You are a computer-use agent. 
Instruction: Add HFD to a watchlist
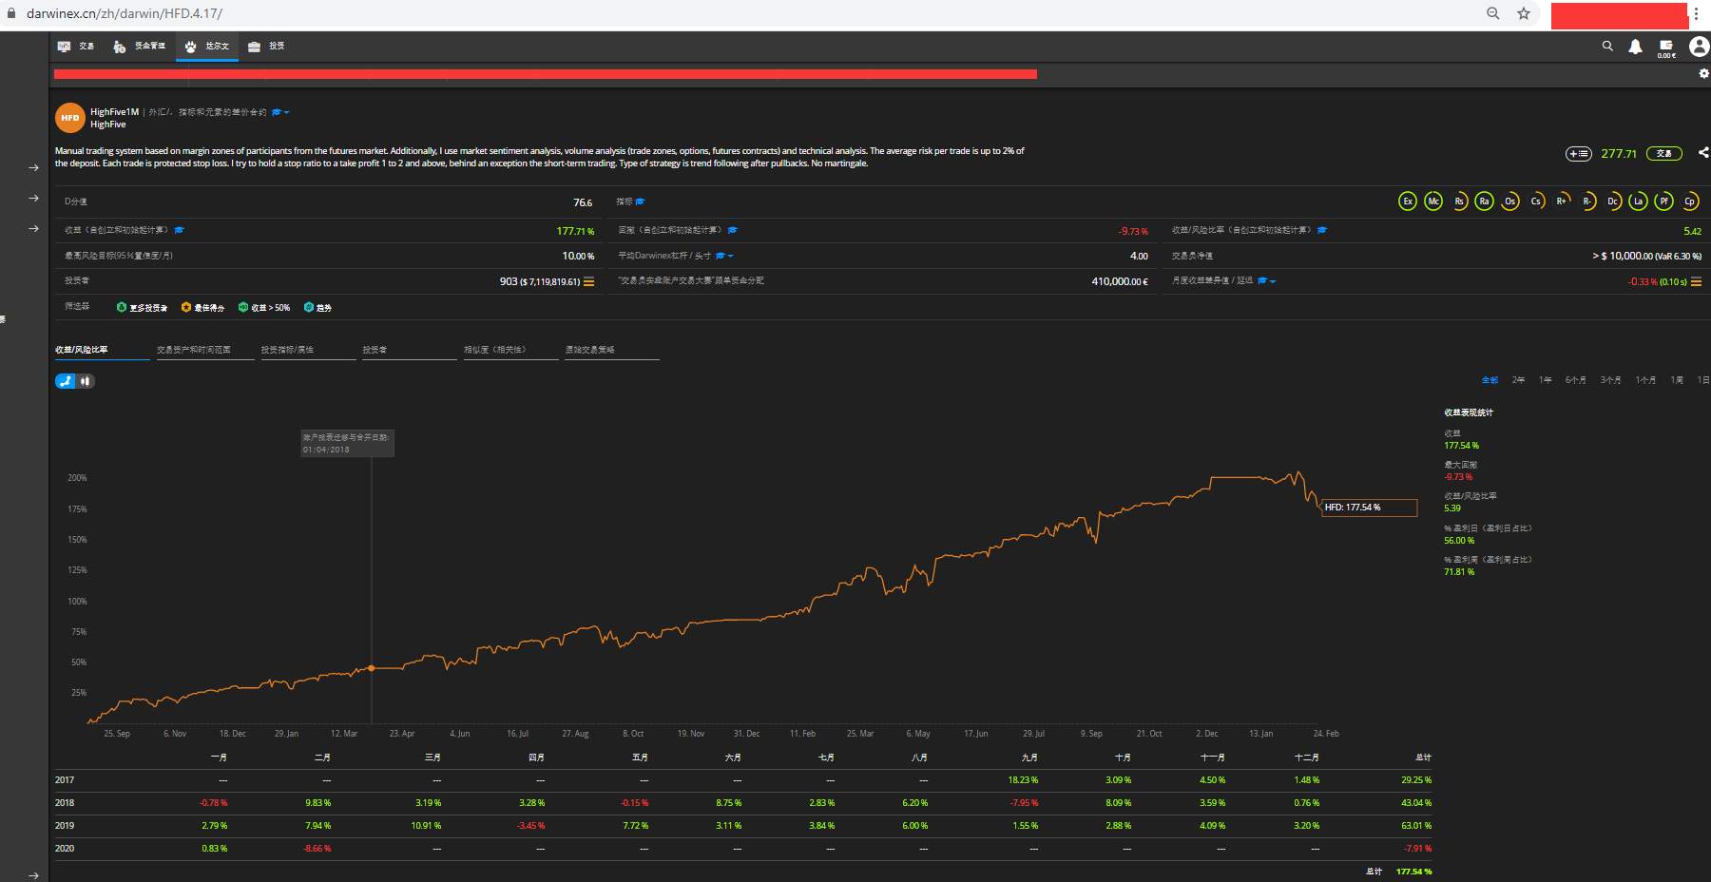[1579, 153]
